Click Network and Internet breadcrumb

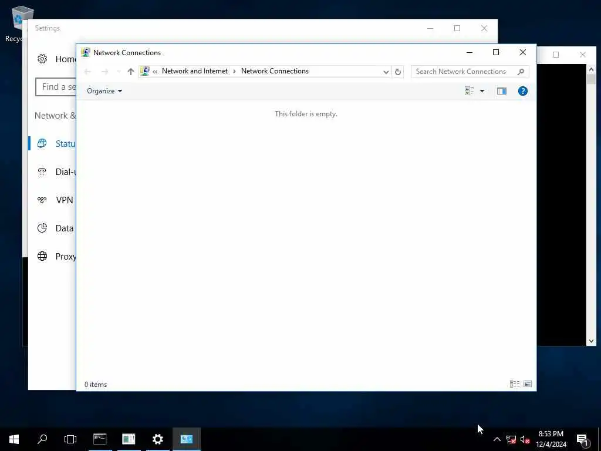tap(195, 71)
